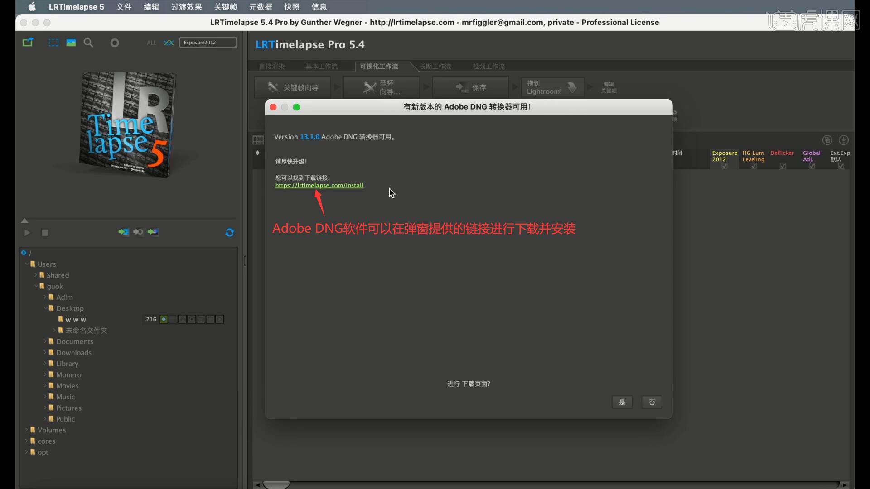870x489 pixels.
Task: Open the lrtimelapse.com/install download link
Action: [x=319, y=186]
